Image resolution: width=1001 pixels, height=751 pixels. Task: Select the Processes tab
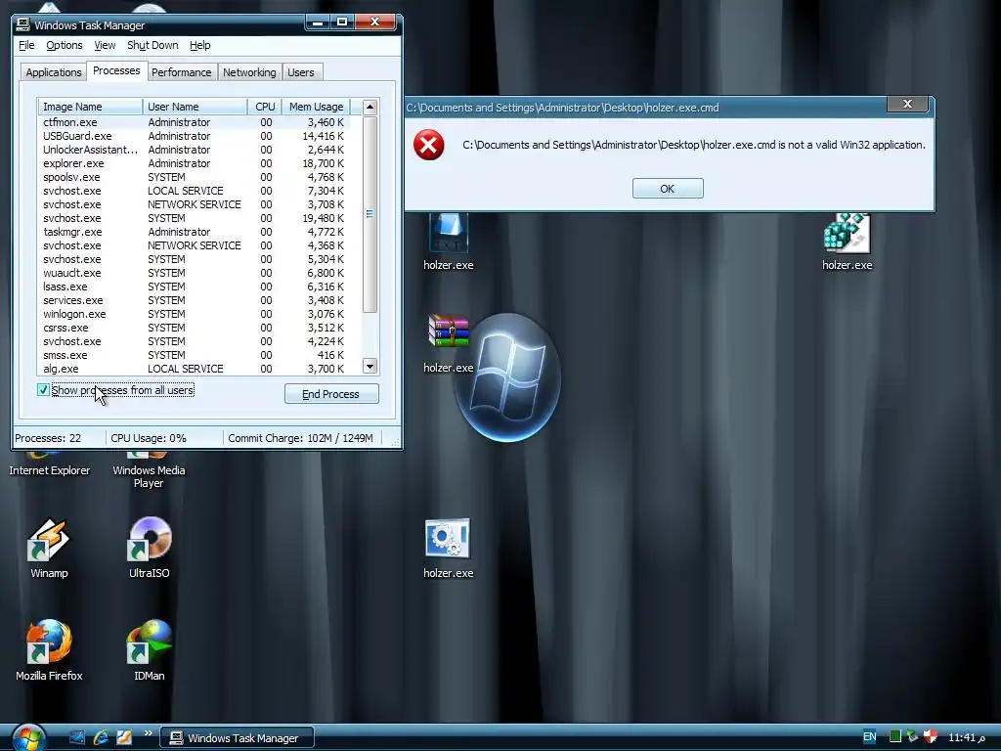tap(116, 70)
